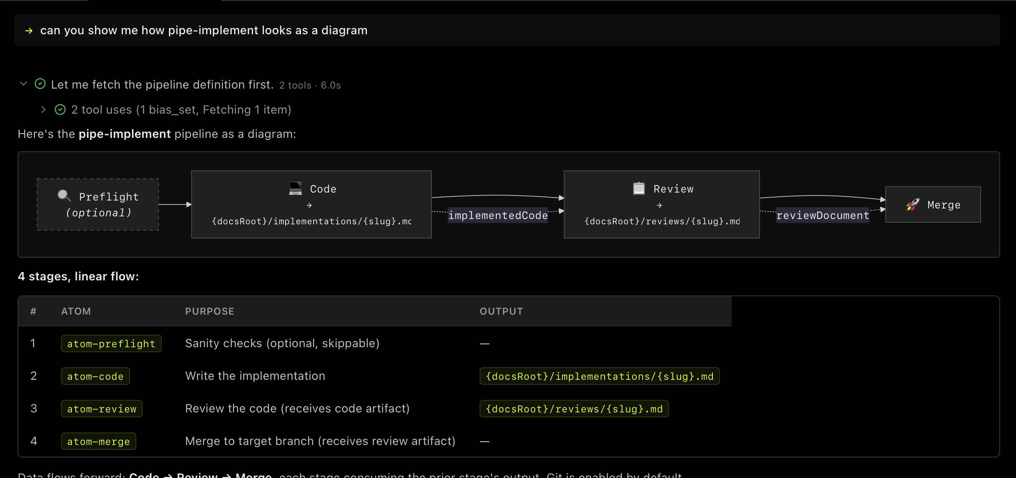Image resolution: width=1016 pixels, height=478 pixels.
Task: Click the rocket icon in Merge node
Action: pos(913,204)
